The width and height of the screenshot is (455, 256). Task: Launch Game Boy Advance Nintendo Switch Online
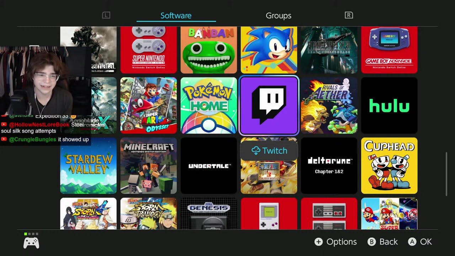389,50
